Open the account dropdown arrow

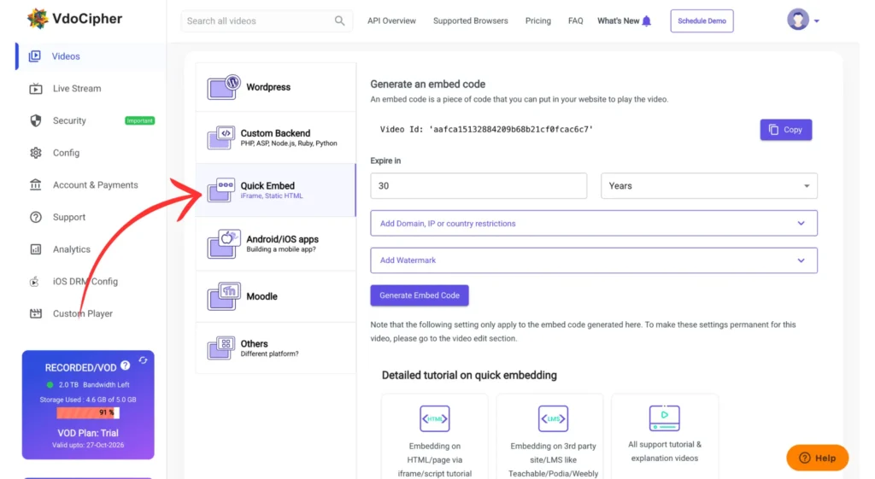tap(816, 21)
